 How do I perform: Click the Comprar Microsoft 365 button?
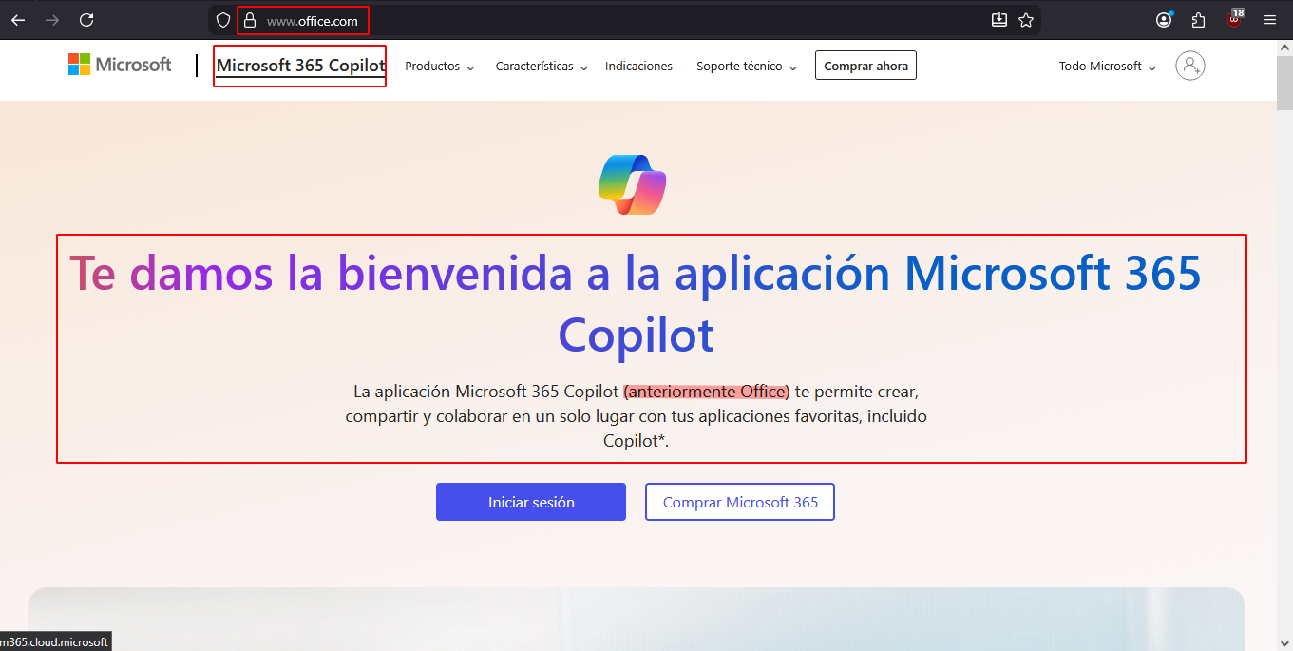(x=739, y=502)
